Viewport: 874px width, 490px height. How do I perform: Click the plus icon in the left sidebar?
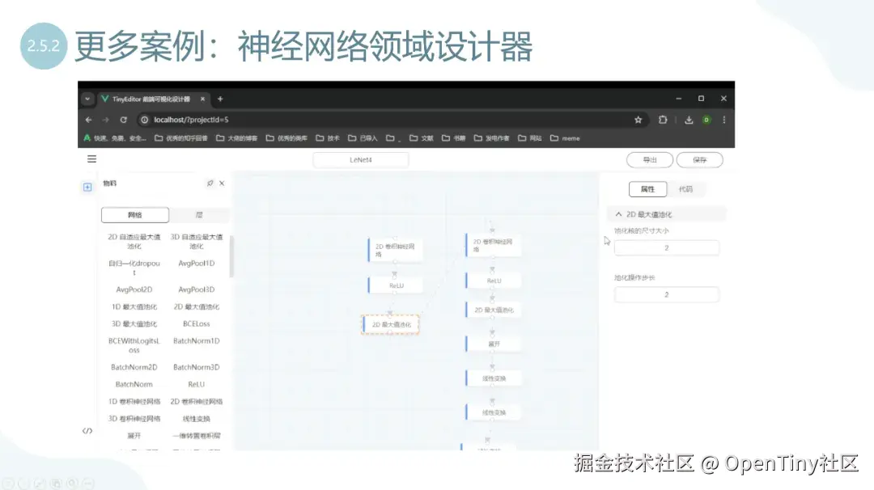[87, 187]
